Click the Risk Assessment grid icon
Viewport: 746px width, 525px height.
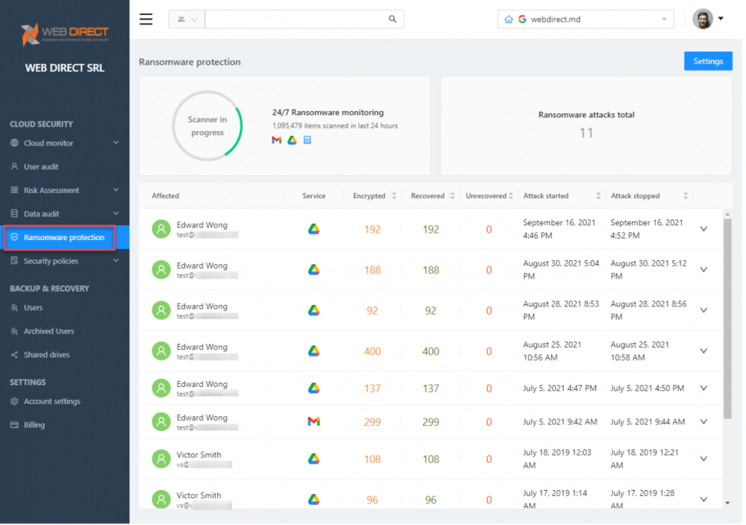click(x=14, y=189)
